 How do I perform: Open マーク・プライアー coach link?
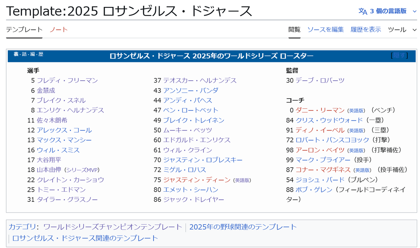click(x=323, y=160)
